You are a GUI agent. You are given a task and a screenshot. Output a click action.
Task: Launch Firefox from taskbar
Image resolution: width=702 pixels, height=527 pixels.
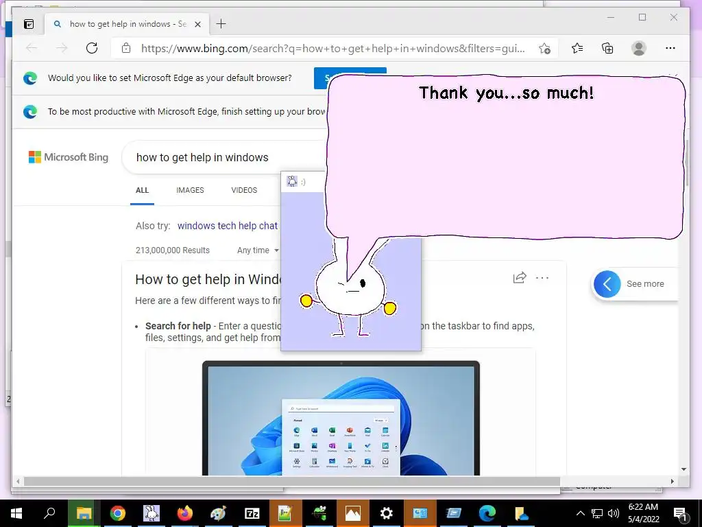184,513
